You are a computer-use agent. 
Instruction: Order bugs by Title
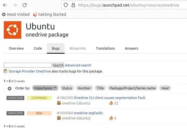pyautogui.click(x=100, y=88)
